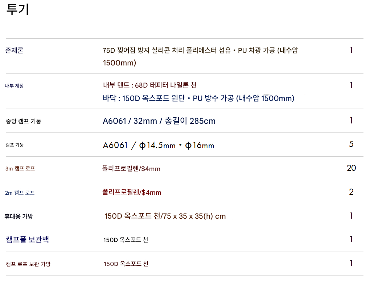Select the A6061 φ14.5mm・φ16mm spec

click(159, 145)
